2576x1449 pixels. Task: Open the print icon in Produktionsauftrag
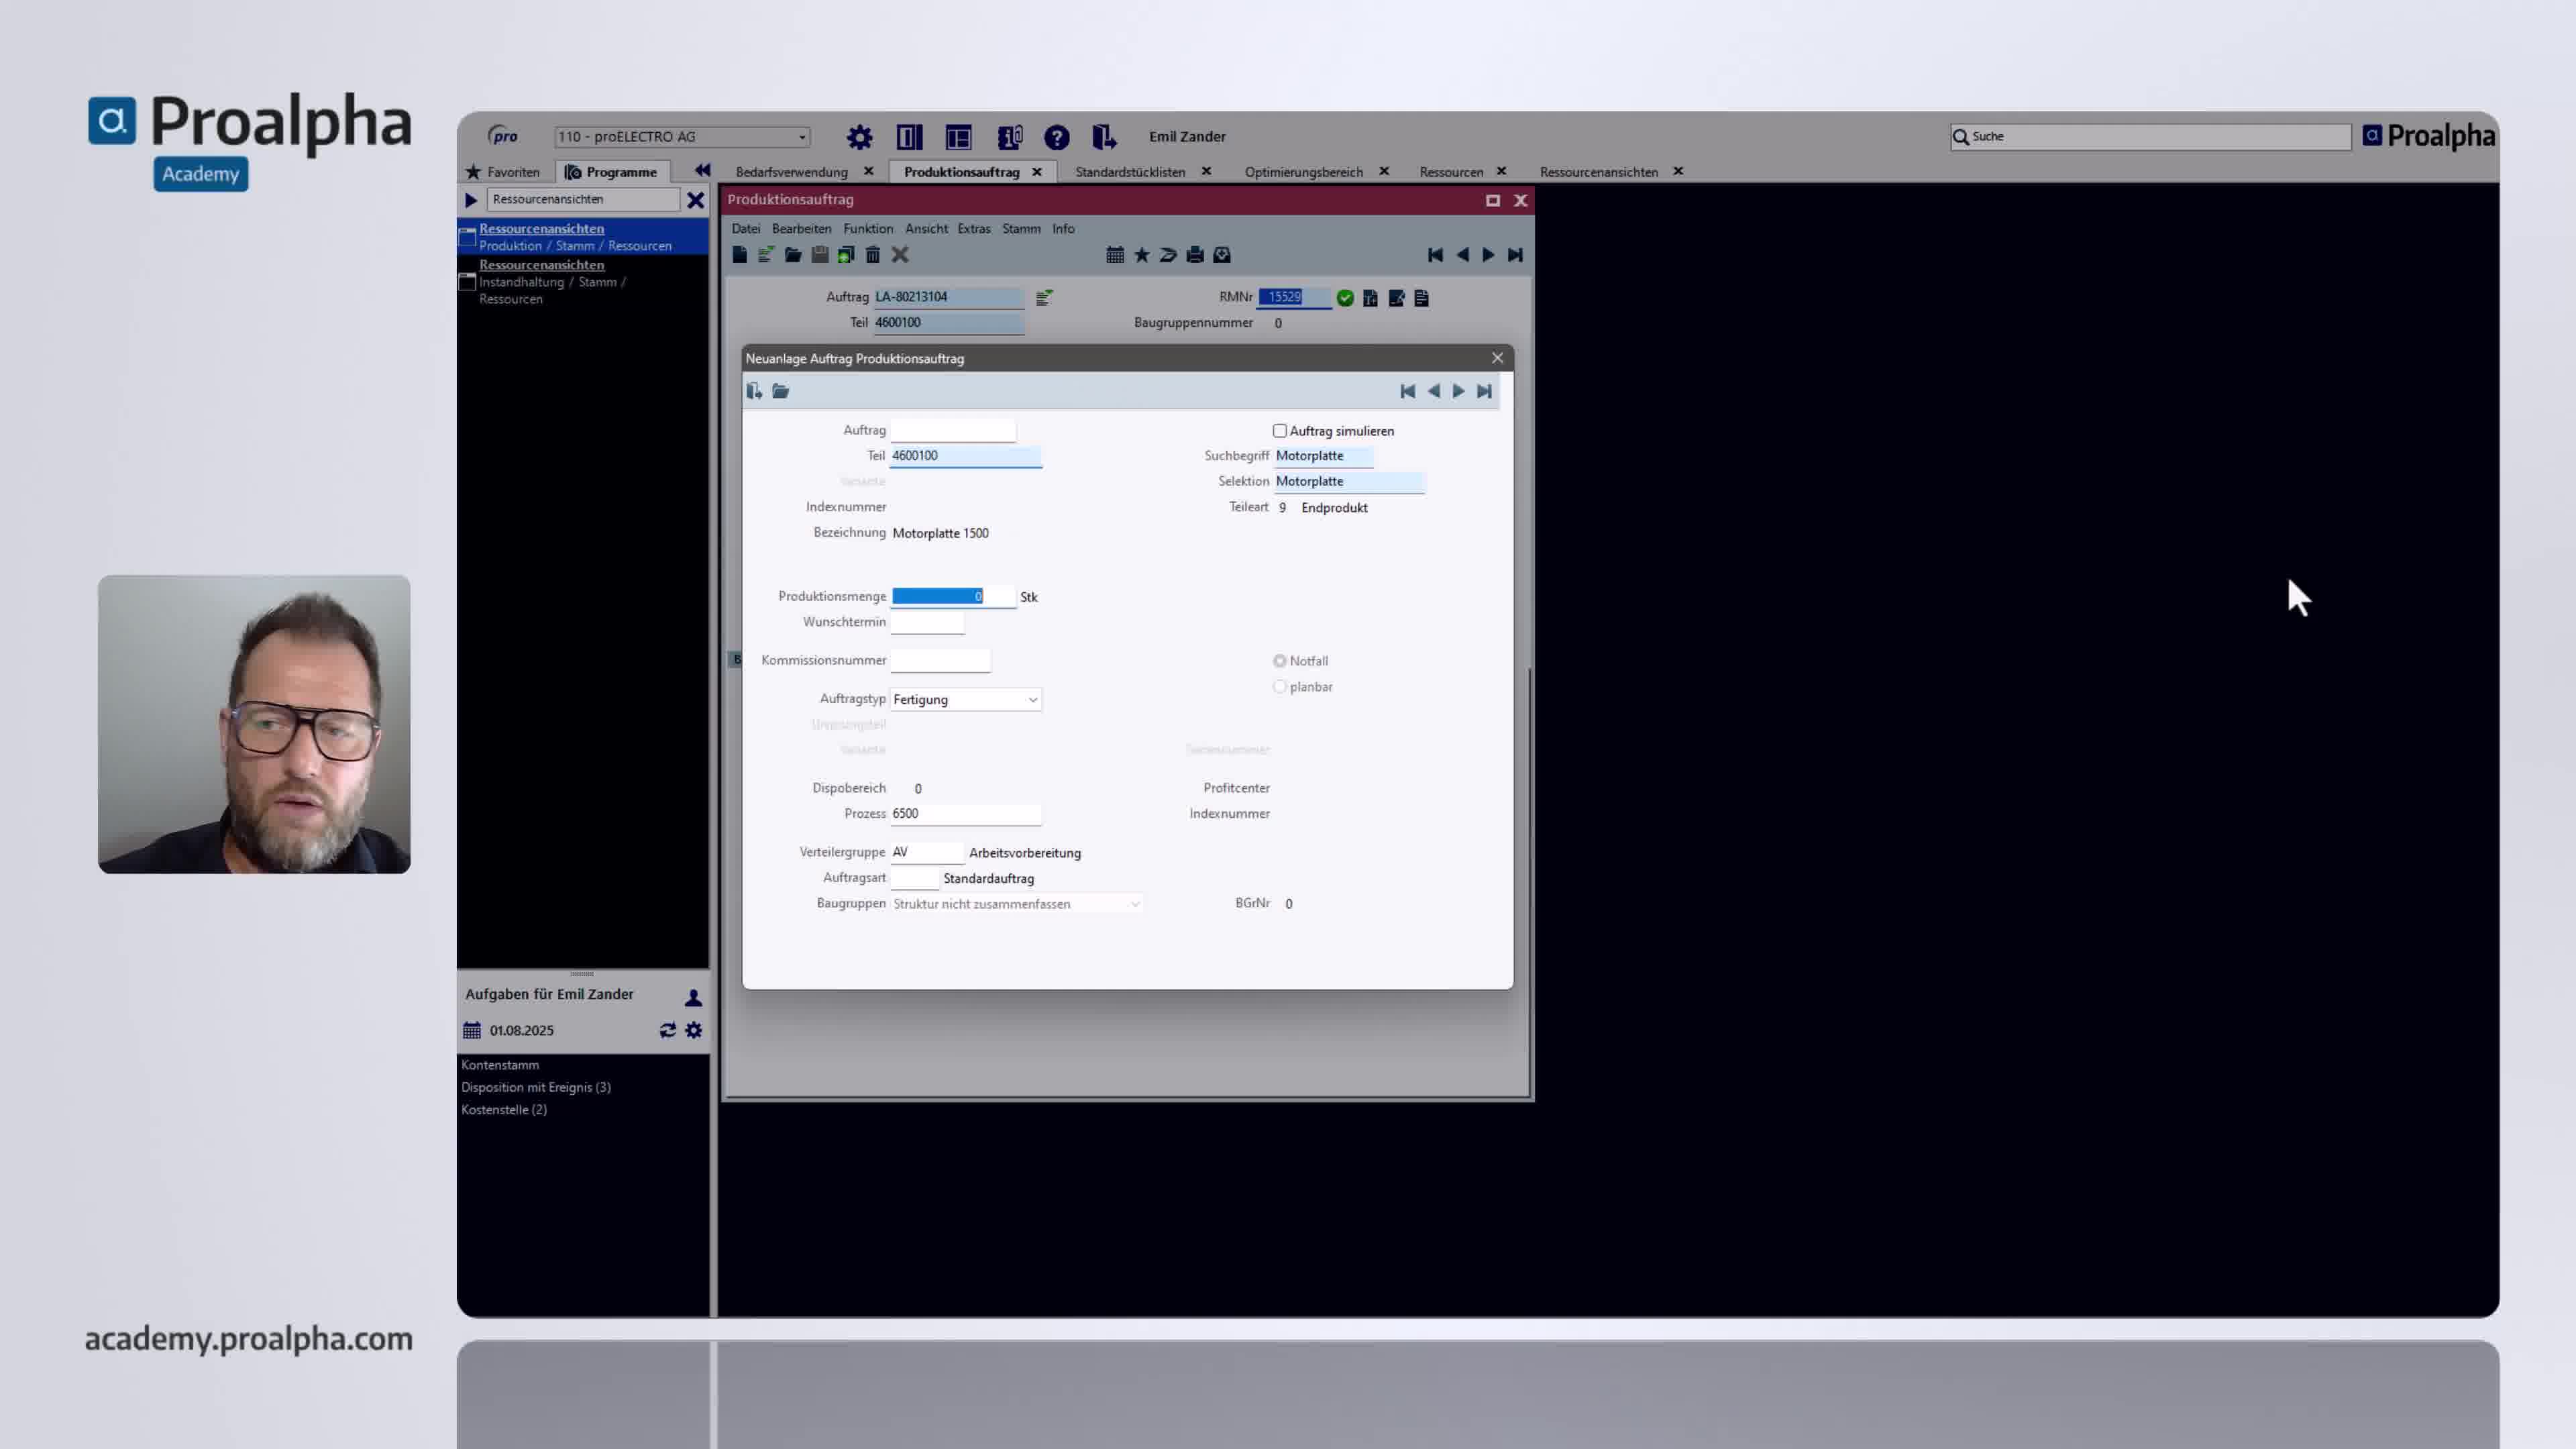(1195, 255)
